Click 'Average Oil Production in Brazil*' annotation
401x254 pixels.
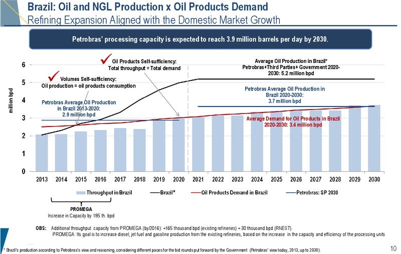[x=291, y=67]
